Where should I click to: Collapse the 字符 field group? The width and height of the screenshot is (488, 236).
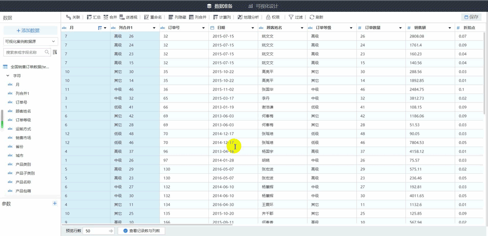point(8,76)
